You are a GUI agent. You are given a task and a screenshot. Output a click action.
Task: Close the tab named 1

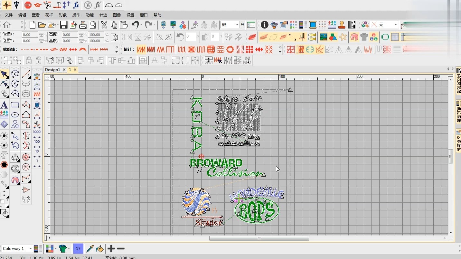coord(75,69)
